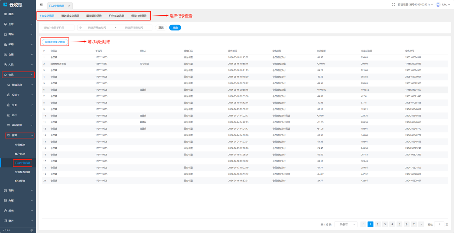This screenshot has height=233, width=454.
Task: Open the 百世邻里 store selector dropdown
Action: click(x=415, y=5)
